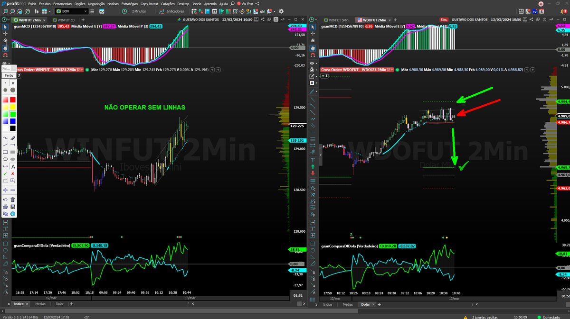570x319 pixels.
Task: Click the Fertig button in drawing palette
Action: (x=9, y=75)
